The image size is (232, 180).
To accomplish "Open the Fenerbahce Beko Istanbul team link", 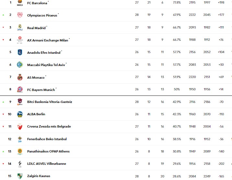I will pos(47,139).
